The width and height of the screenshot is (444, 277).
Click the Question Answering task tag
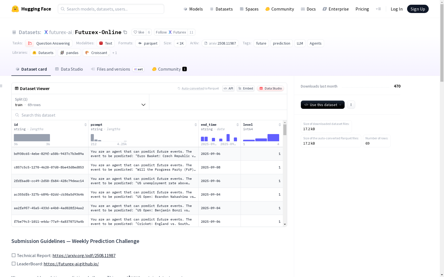[49, 43]
